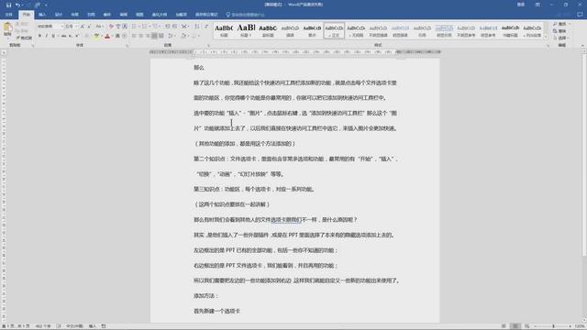Click the Select (选择) button
This screenshot has height=330, width=587.
560,38
